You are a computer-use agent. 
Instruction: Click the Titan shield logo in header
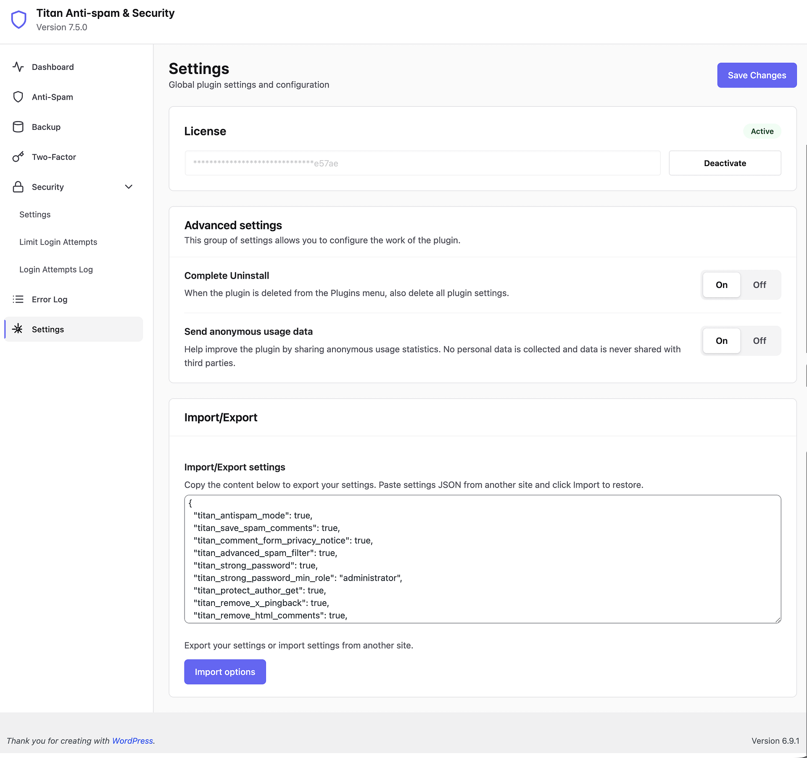click(x=19, y=20)
